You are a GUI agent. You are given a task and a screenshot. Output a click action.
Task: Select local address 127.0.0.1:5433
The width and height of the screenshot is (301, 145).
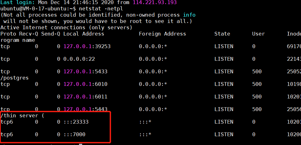coord(85,71)
